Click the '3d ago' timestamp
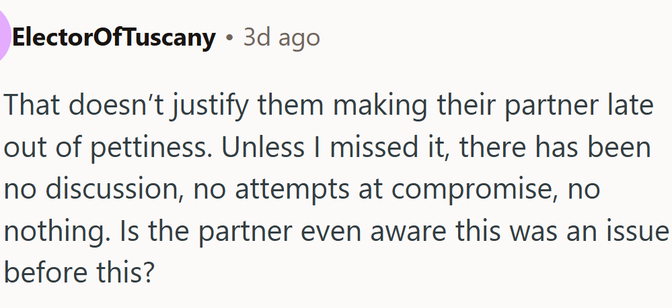Screen dimensions: 672x308 click(281, 38)
